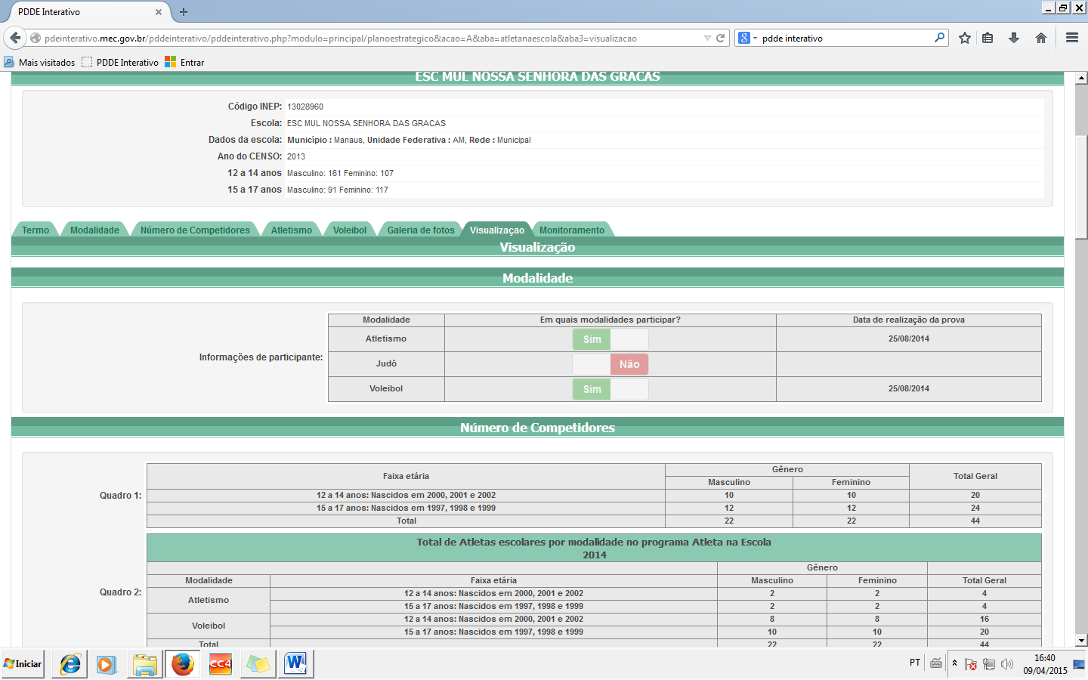1088x680 pixels.
Task: Launch the media player taskbar icon
Action: pyautogui.click(x=107, y=664)
